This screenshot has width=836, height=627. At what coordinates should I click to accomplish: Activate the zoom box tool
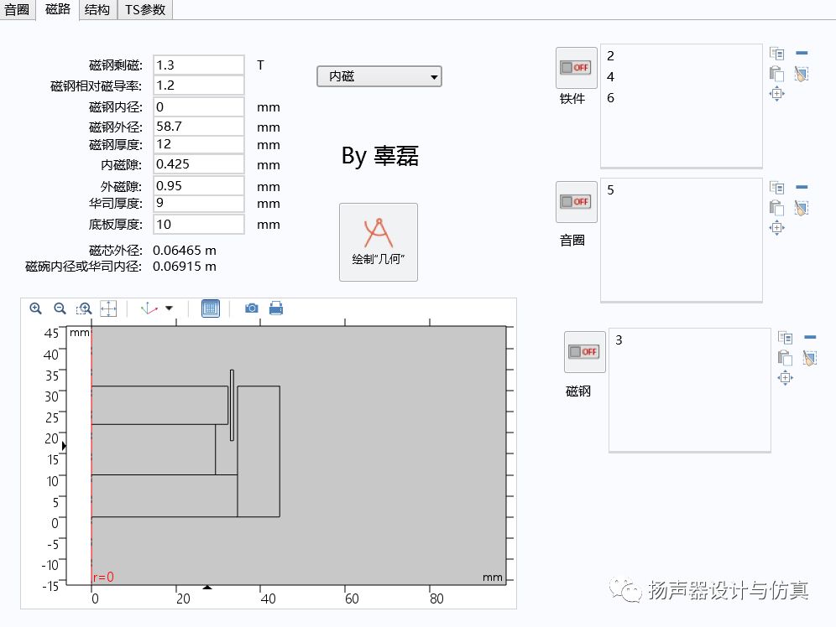point(84,308)
